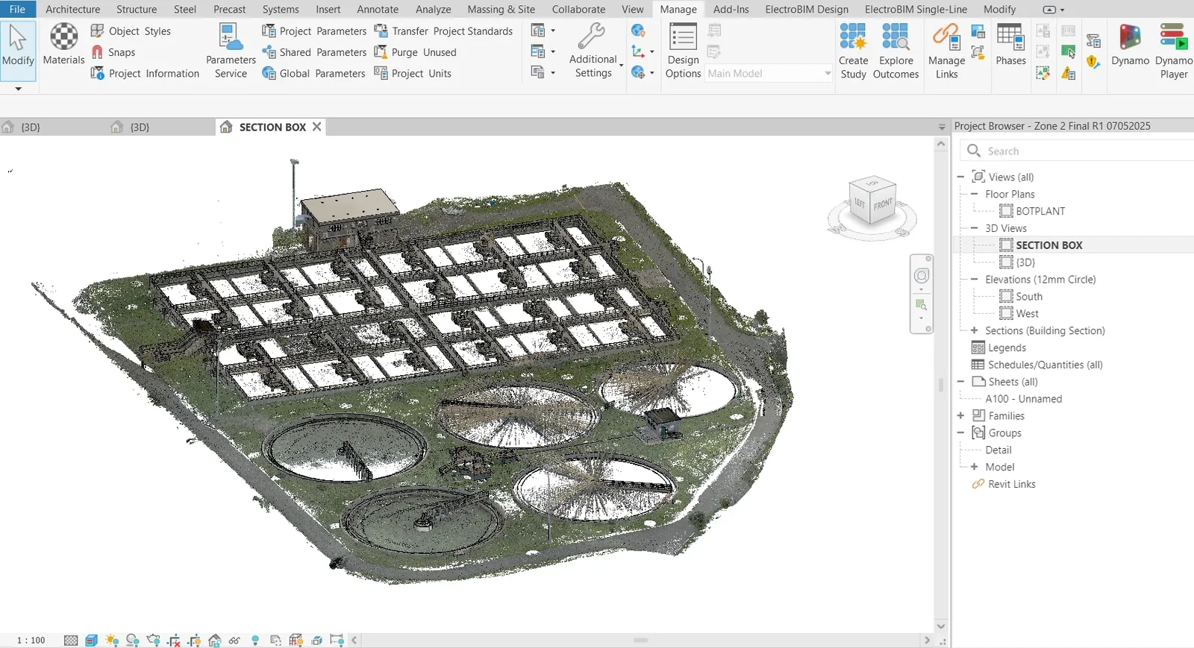Close the SECTION BOX view tab
Viewport: 1194px width, 648px height.
(317, 127)
